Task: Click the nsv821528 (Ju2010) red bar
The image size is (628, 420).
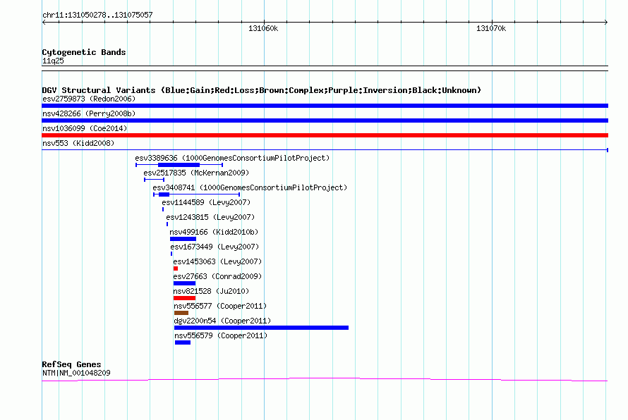Action: [x=184, y=298]
